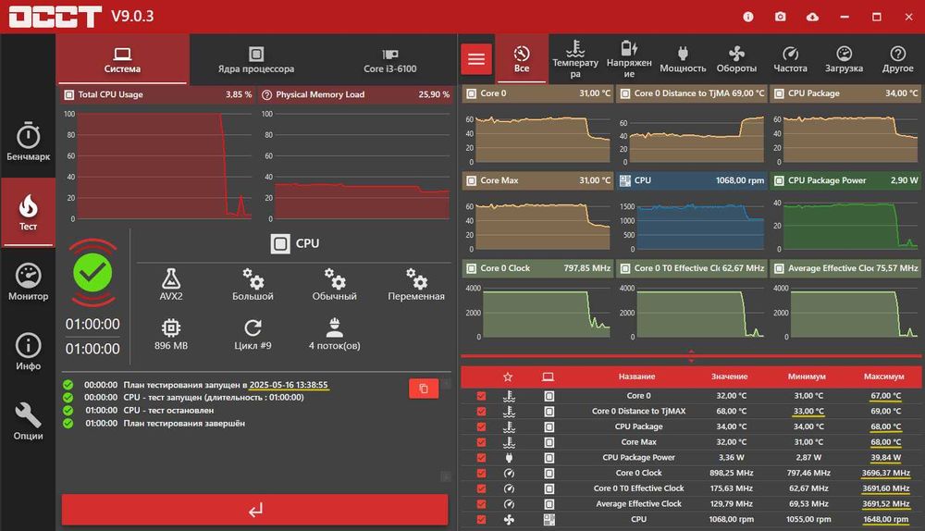Viewport: 925px width, 531px height.
Task: Uncheck the Core 0 sensor row
Action: pyautogui.click(x=481, y=396)
